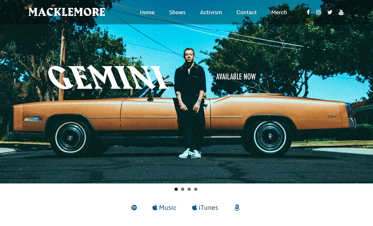Select the first slideshow dot
Image resolution: width=373 pixels, height=226 pixels.
point(176,189)
